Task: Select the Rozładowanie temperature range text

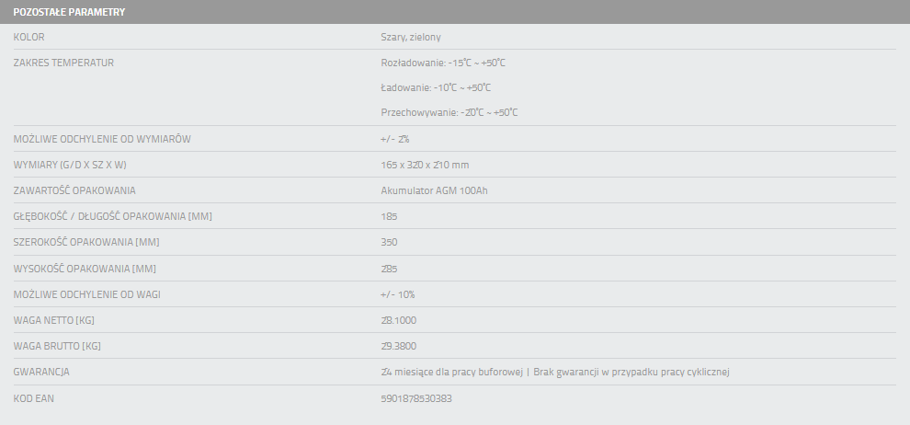Action: pos(443,63)
